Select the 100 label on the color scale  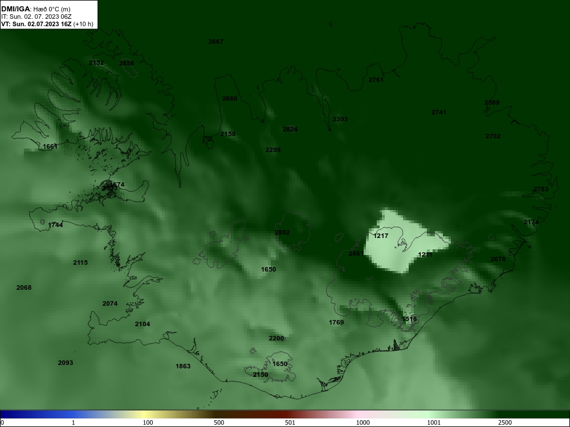point(148,423)
